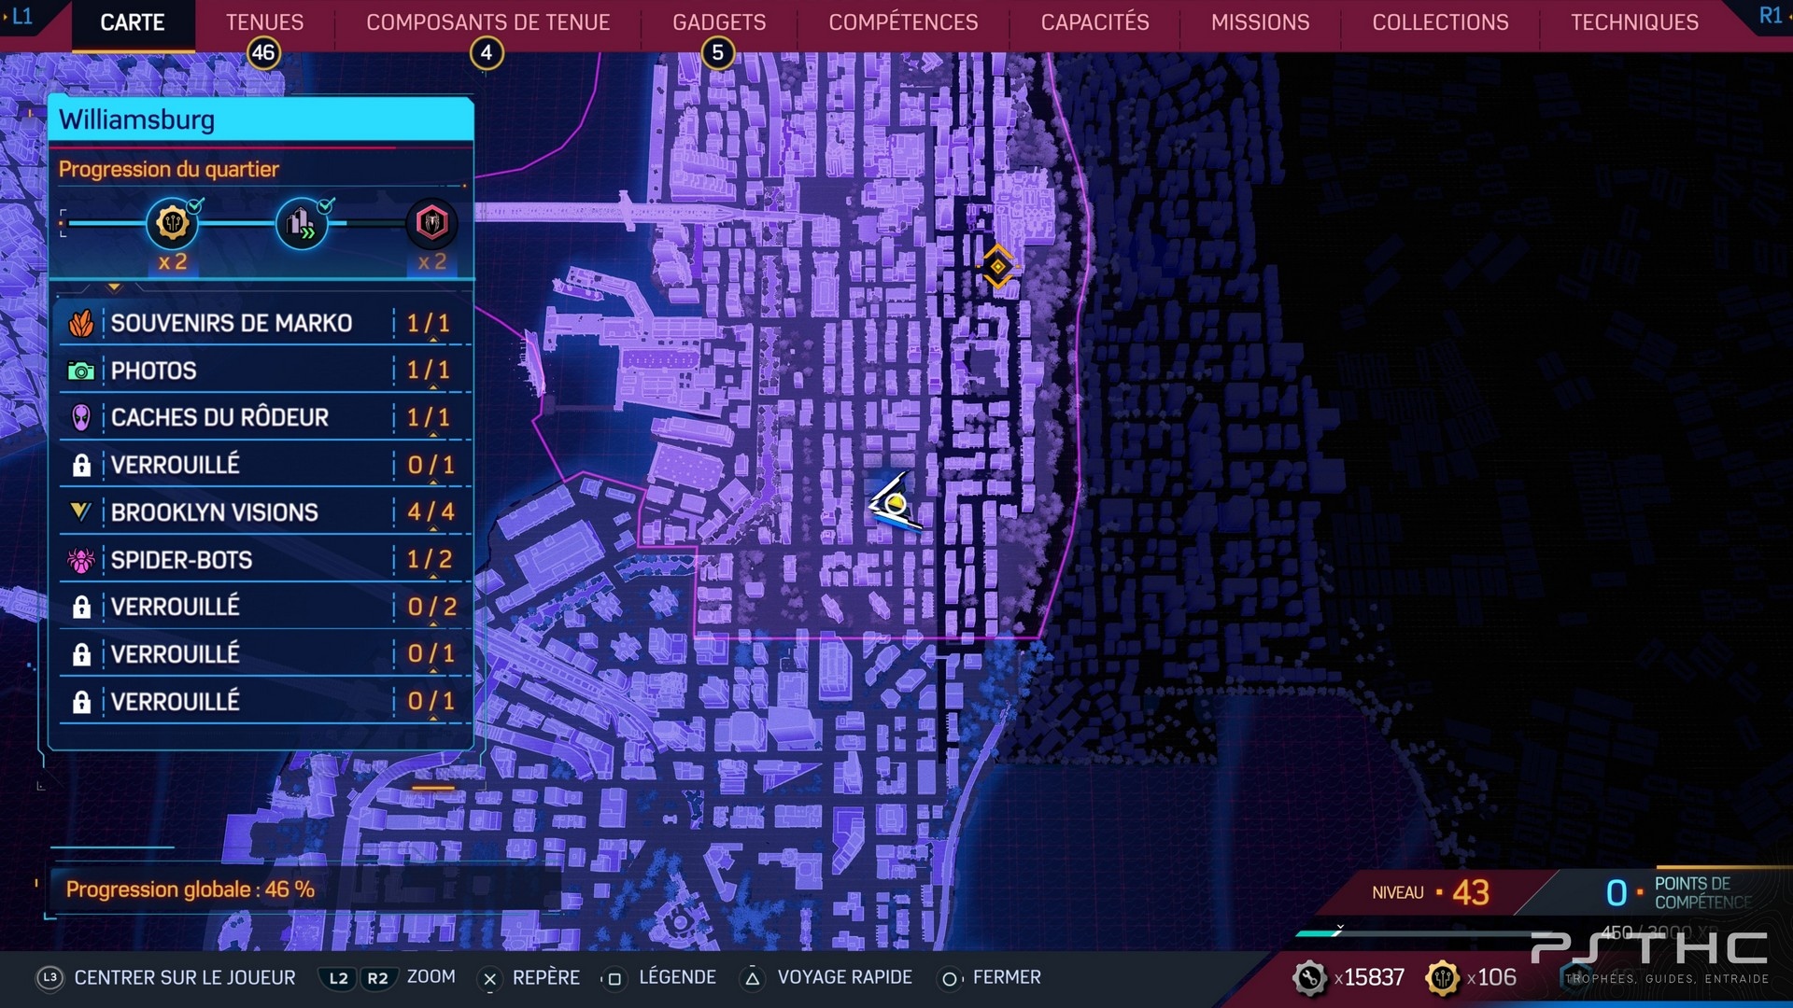The image size is (1793, 1008).
Task: Click the square Légende button icon
Action: pos(614,979)
